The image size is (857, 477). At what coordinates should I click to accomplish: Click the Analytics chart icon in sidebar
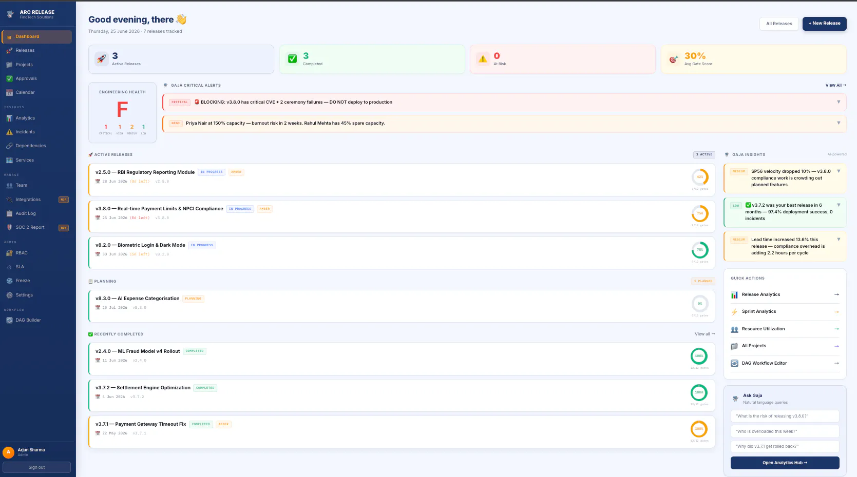tap(9, 118)
